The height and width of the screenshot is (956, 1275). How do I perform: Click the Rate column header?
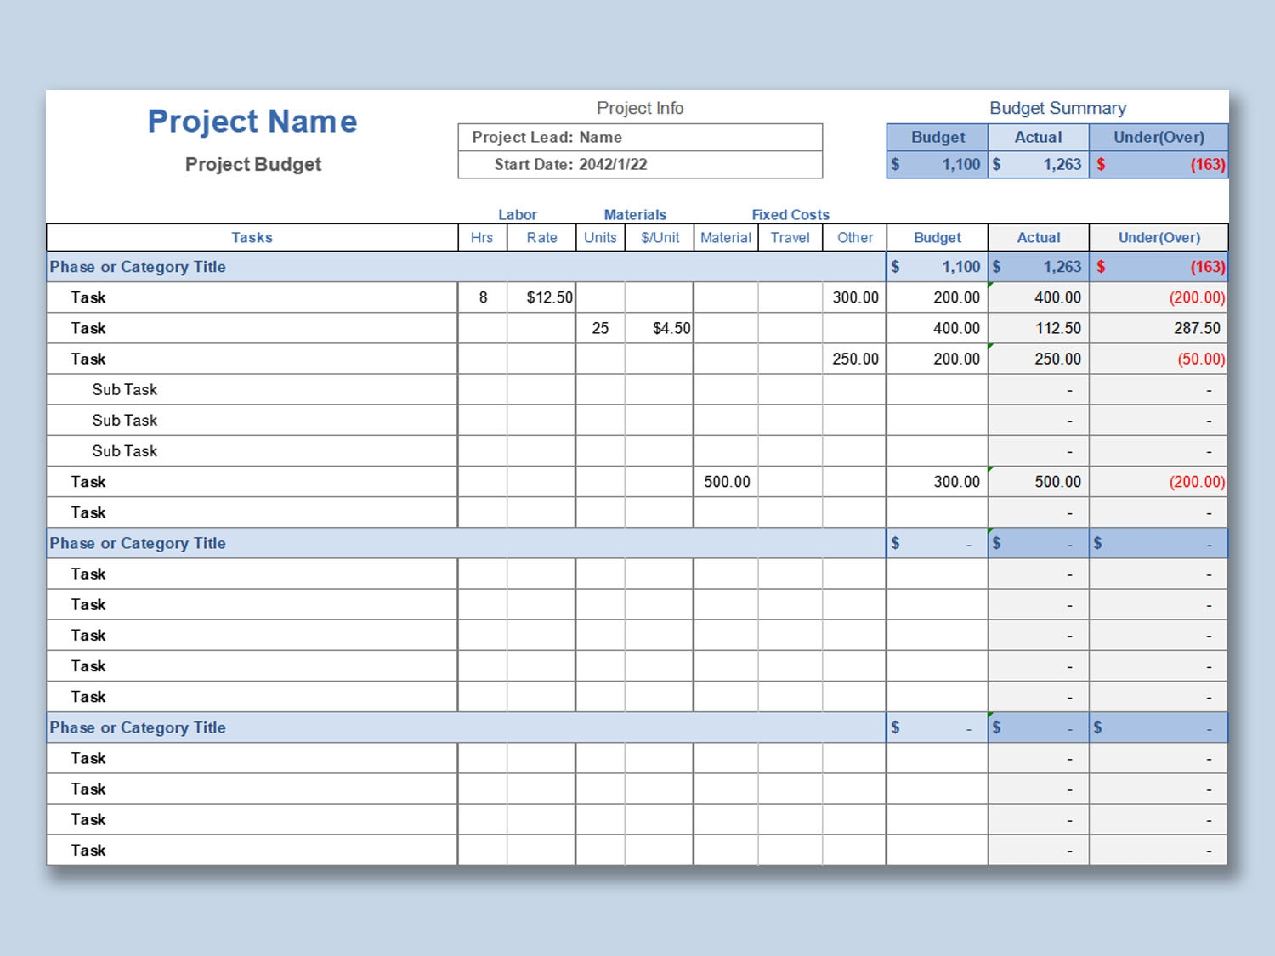click(x=541, y=238)
